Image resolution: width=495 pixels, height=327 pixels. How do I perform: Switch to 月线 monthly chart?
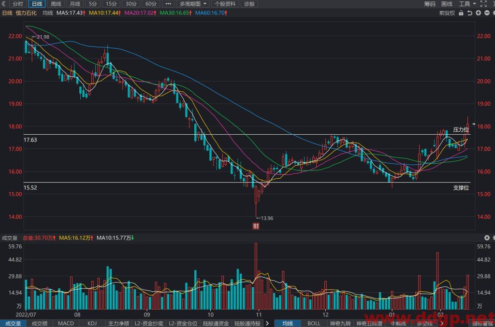coord(75,4)
